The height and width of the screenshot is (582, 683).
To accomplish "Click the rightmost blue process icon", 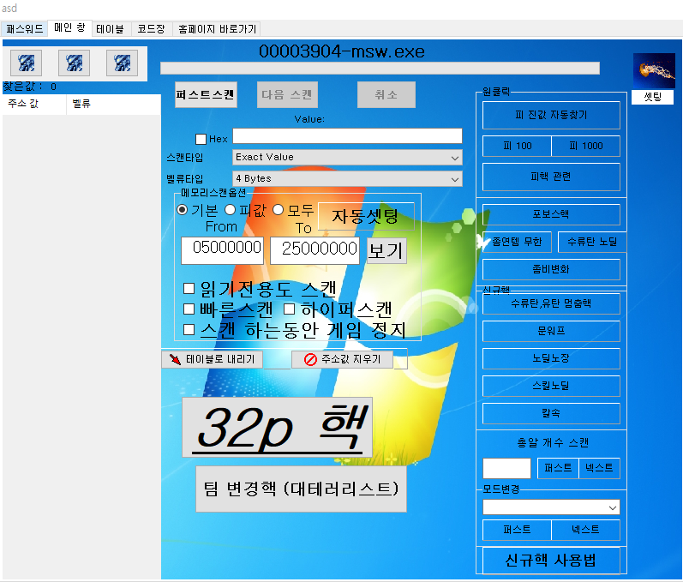I will point(123,62).
